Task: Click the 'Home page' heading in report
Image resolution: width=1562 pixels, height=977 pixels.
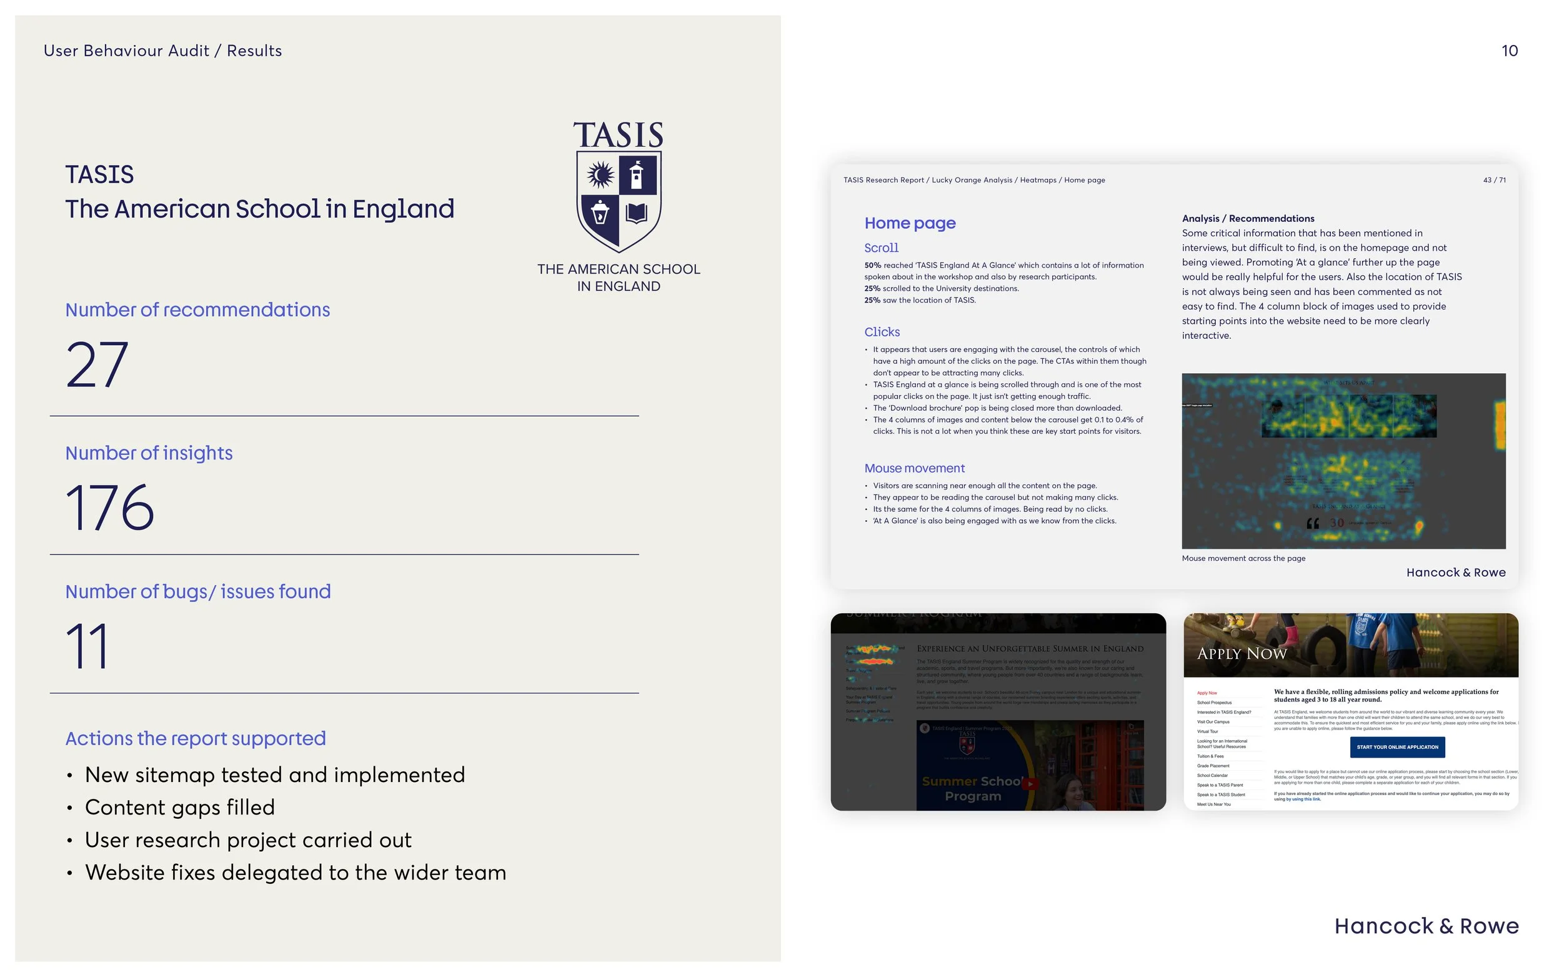Action: [x=910, y=224]
